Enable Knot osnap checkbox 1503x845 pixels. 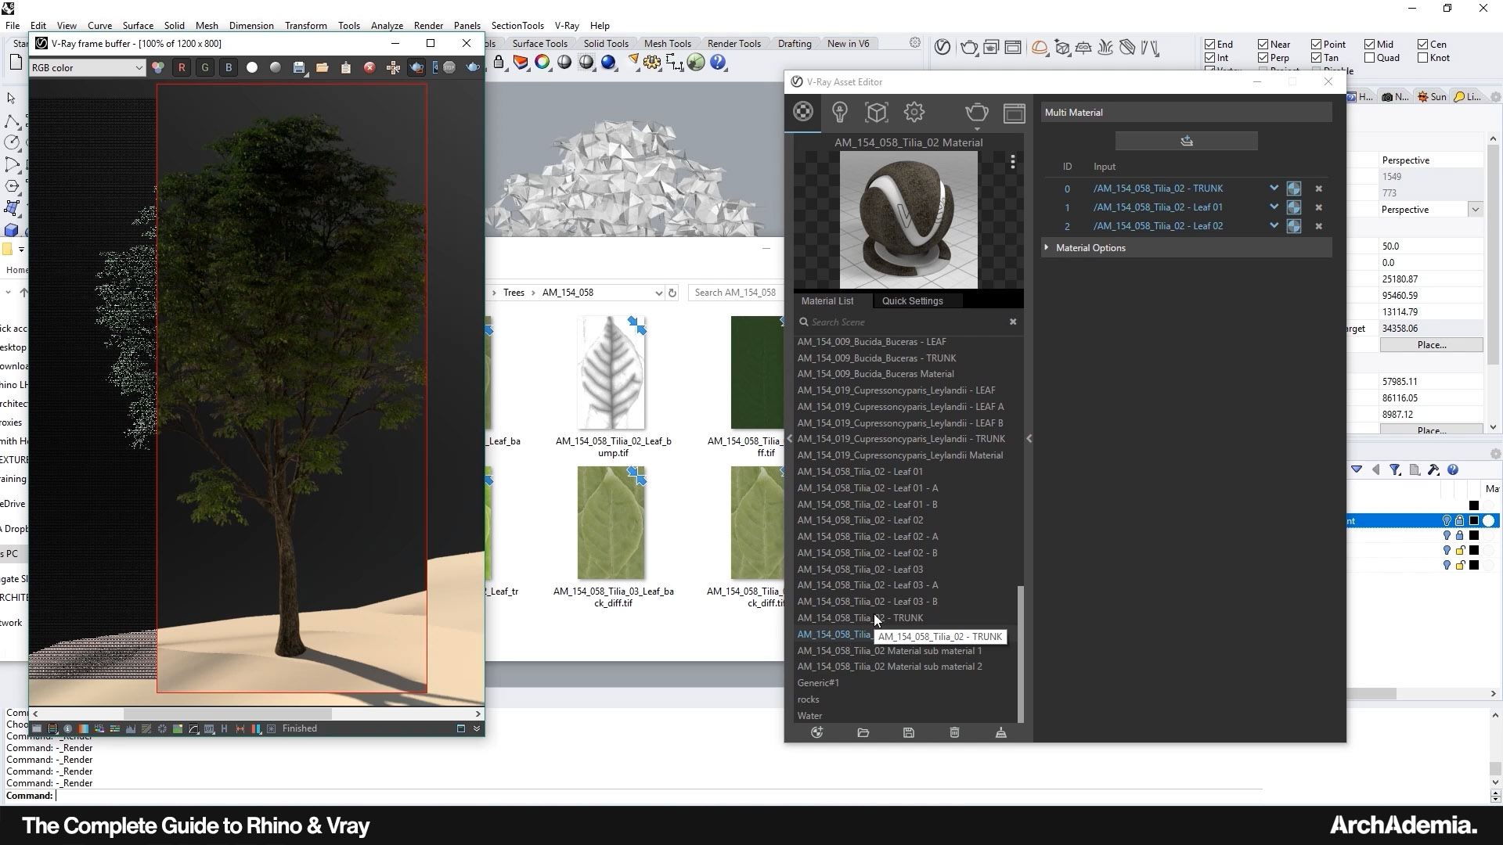[x=1423, y=58]
